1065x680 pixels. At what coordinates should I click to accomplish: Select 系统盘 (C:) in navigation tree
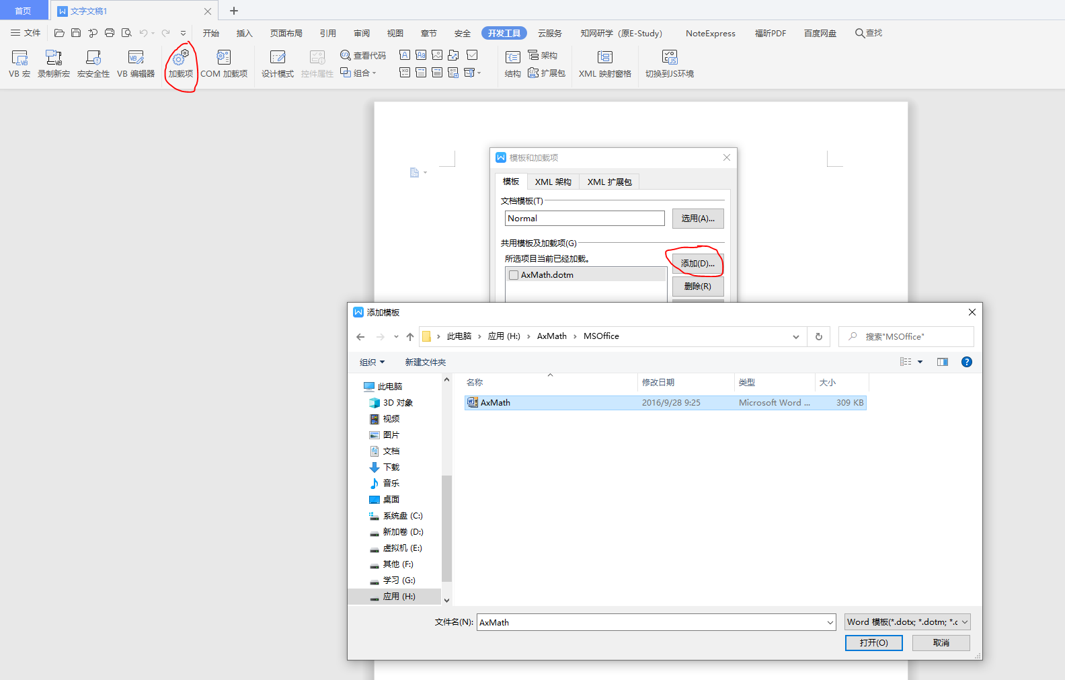(402, 516)
